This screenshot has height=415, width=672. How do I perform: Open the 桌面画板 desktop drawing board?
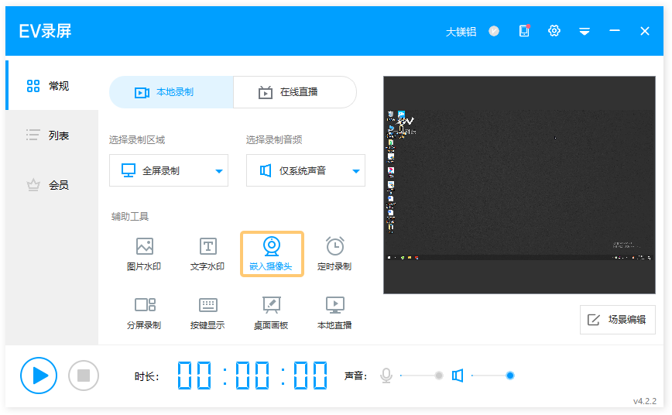[271, 312]
